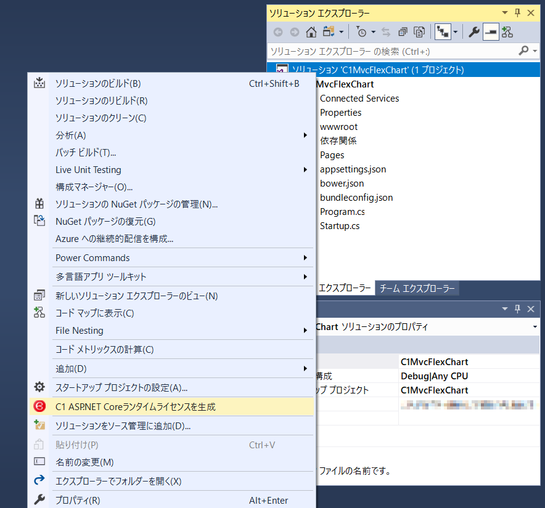545x508 pixels.
Task: Click the pin icon of Solution Explorer
Action: point(517,13)
